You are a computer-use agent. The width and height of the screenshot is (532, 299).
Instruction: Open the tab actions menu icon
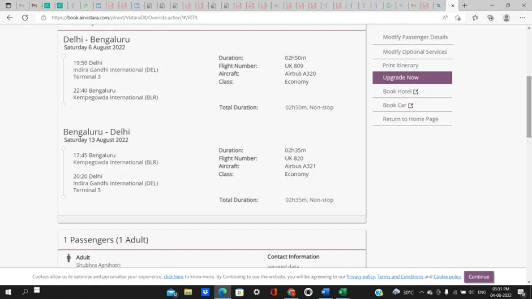[x=8, y=6]
